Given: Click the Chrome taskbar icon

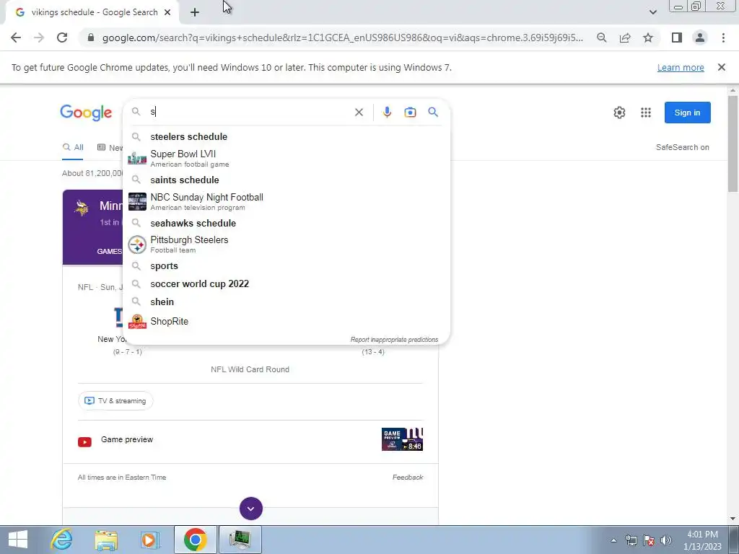Looking at the screenshot, I should coord(195,540).
